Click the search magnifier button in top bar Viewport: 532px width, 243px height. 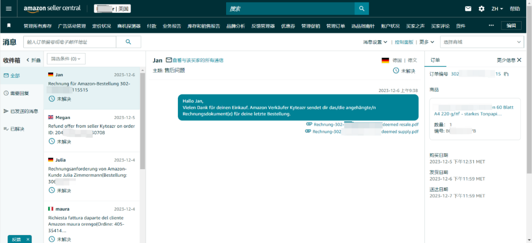coord(362,9)
